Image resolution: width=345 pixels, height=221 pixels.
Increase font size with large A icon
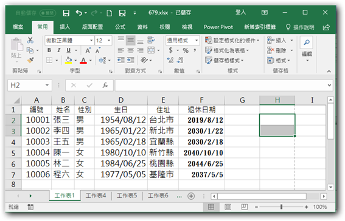click(88, 50)
